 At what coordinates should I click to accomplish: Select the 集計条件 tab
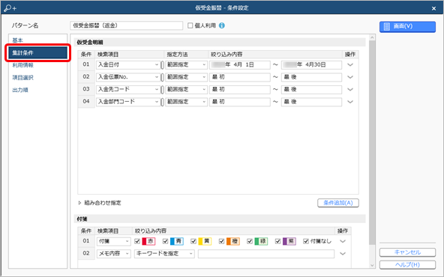click(37, 53)
